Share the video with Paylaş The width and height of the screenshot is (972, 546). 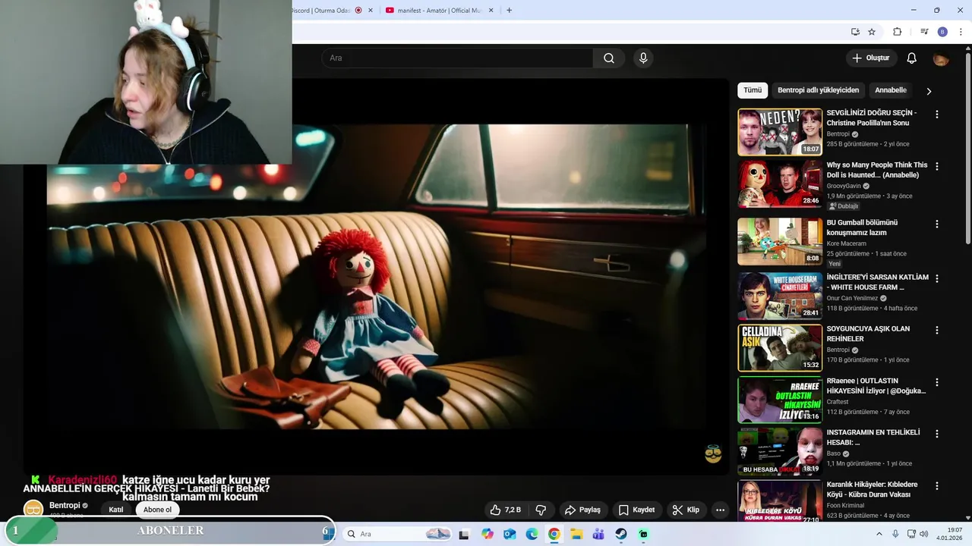coord(582,510)
